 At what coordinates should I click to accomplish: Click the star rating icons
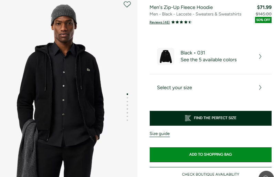pos(181,22)
